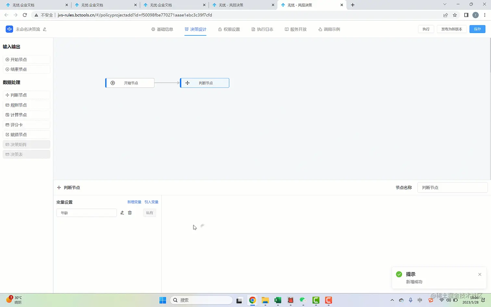The height and width of the screenshot is (307, 491).
Task: Click the play icon on the canvas 开始节点
Action: [113, 83]
